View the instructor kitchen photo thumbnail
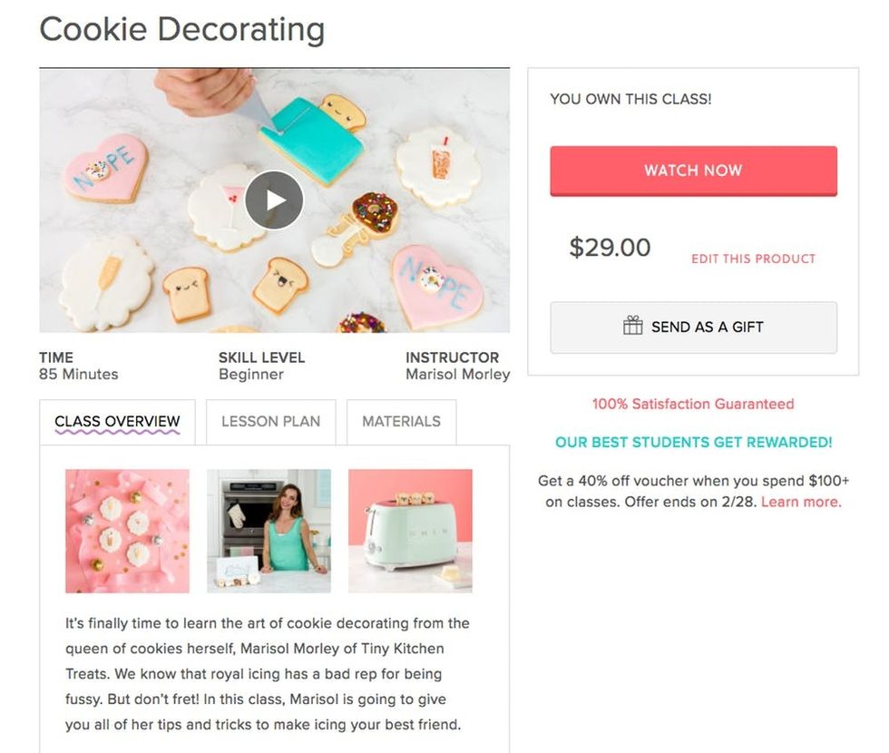This screenshot has width=889, height=753. (269, 531)
